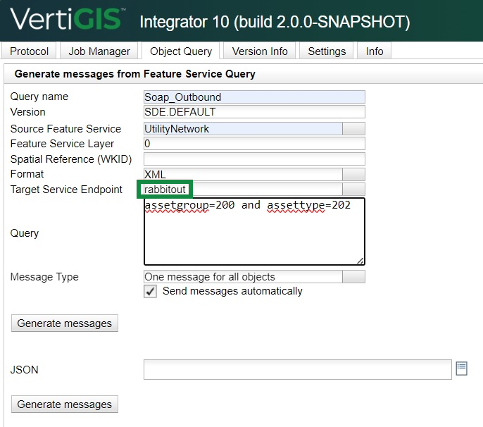Show the Info tab

375,51
